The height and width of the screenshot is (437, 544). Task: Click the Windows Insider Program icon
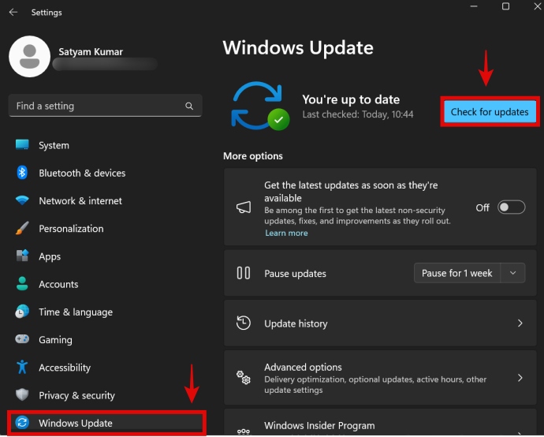coord(244,431)
